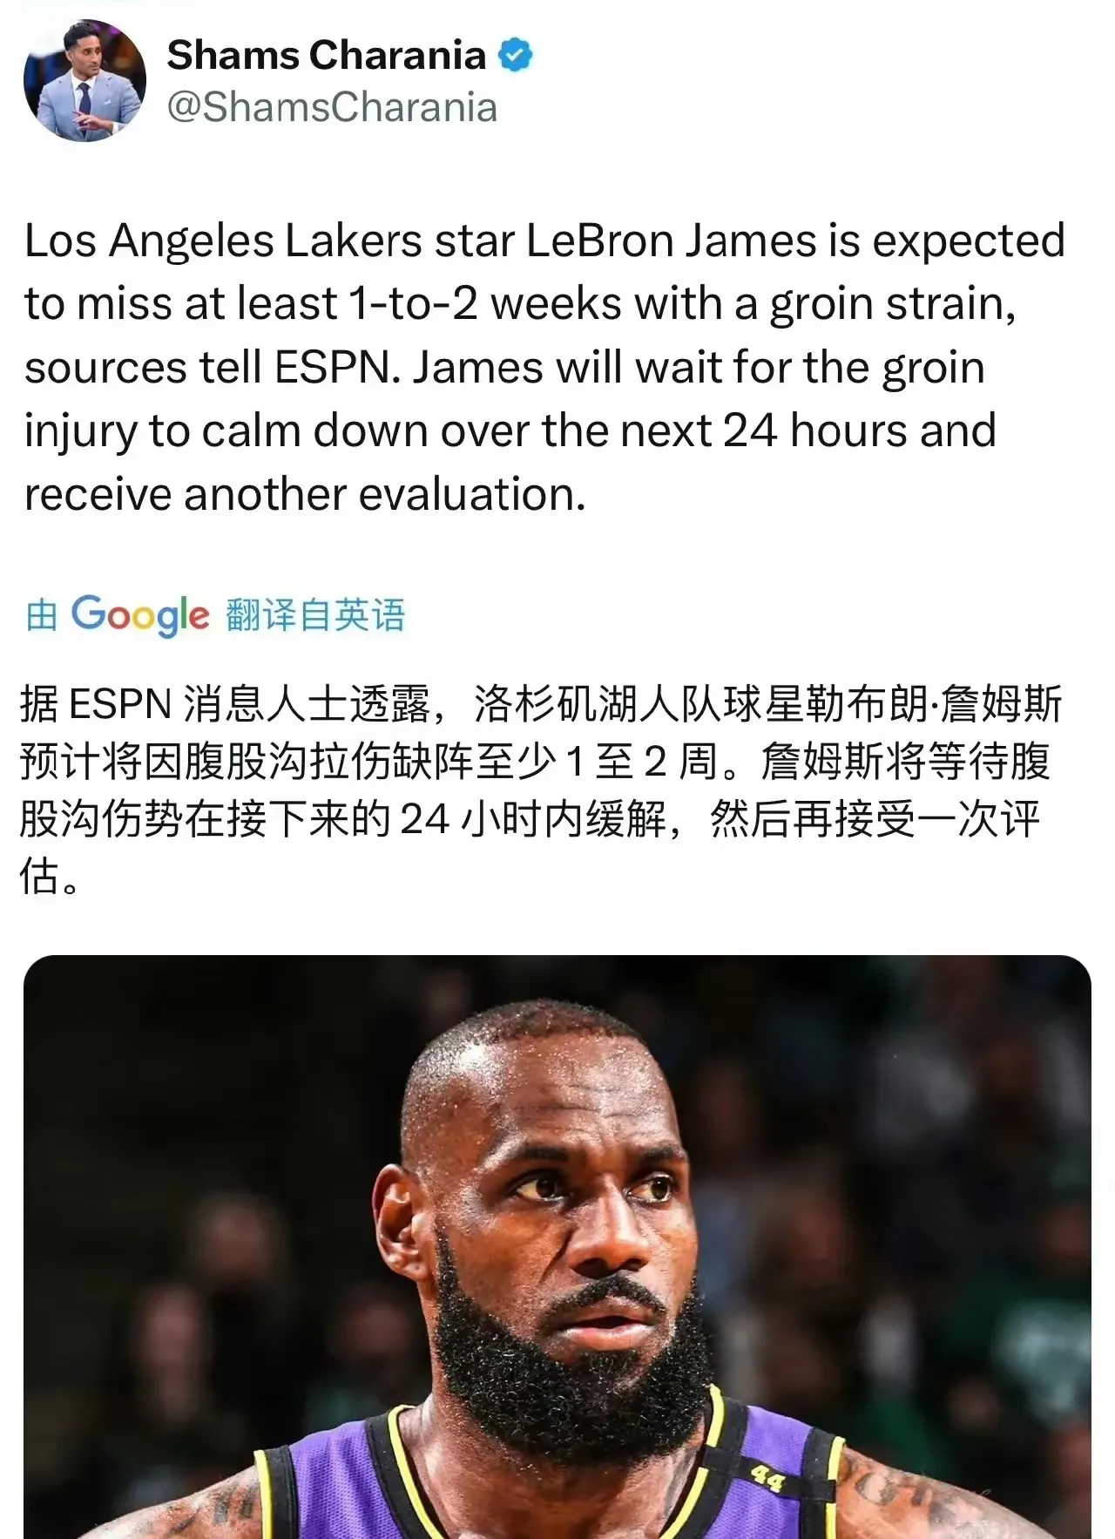The height and width of the screenshot is (1539, 1115).
Task: Click the colorful Google logo
Action: [x=140, y=615]
